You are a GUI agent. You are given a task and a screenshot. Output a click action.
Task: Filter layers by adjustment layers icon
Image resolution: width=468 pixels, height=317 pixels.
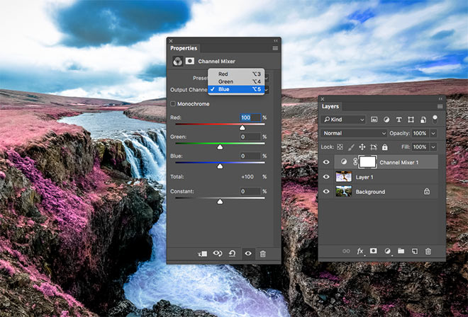386,120
